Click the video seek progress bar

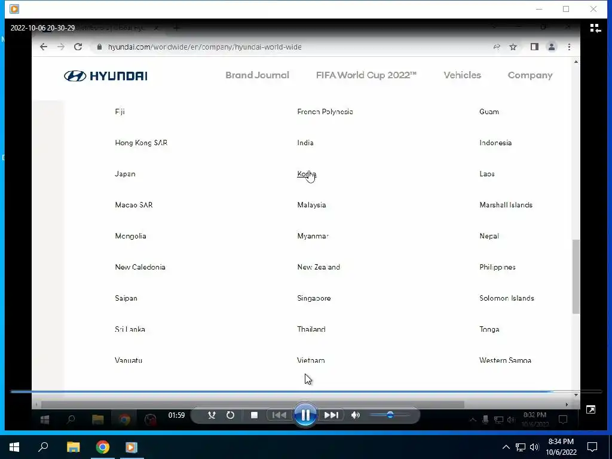pyautogui.click(x=306, y=391)
